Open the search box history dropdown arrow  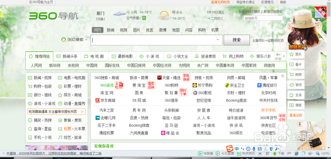(x=218, y=40)
